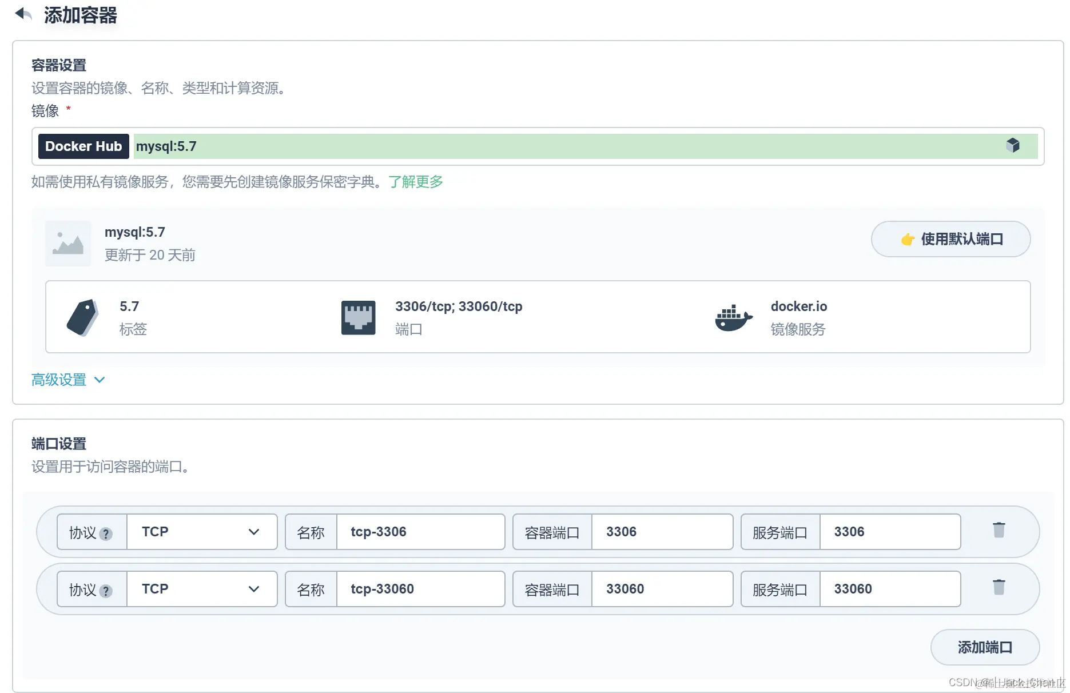Edit the service port 3306 field
The width and height of the screenshot is (1070, 693).
point(890,532)
